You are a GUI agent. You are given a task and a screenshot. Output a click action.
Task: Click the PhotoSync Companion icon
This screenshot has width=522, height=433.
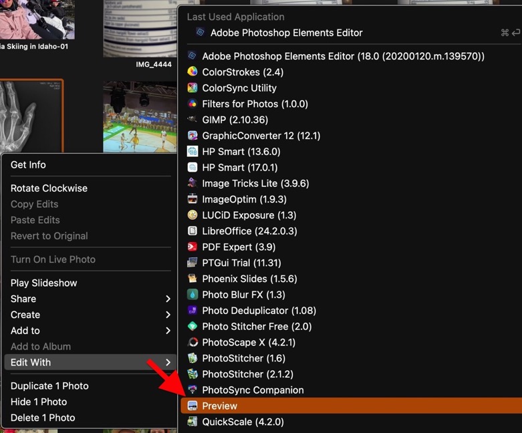[x=192, y=390]
